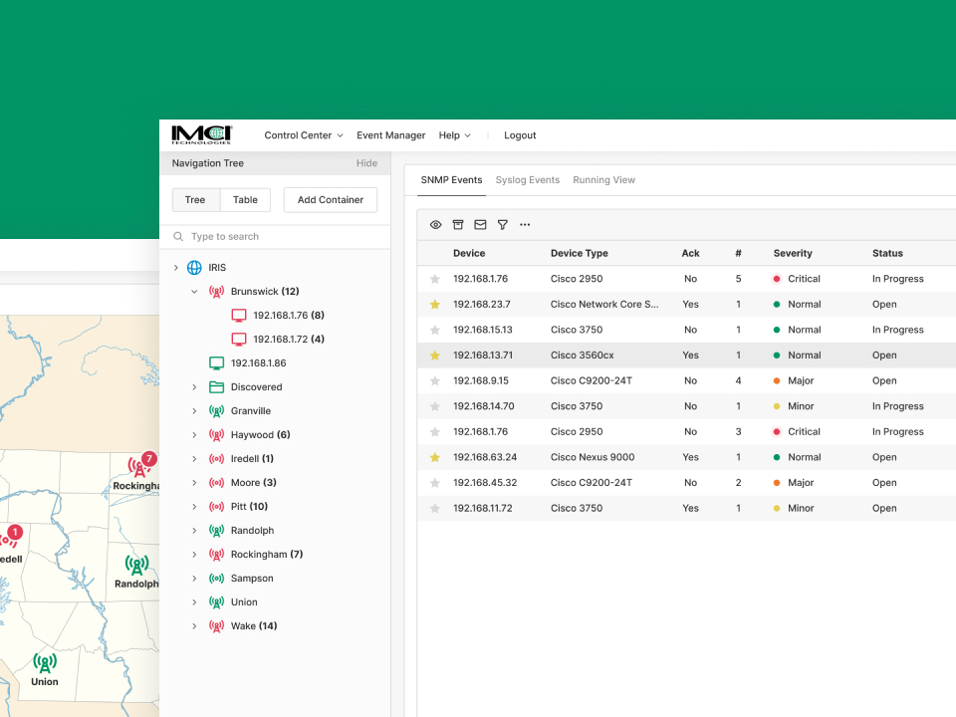The width and height of the screenshot is (956, 717).
Task: Click the red Critical severity dot, first row
Action: click(777, 279)
